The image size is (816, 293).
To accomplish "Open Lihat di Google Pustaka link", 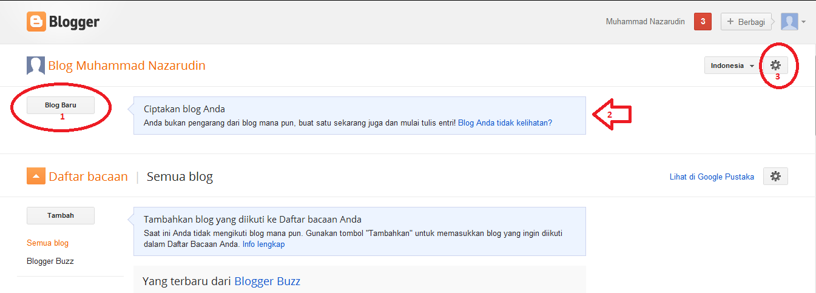I will click(712, 177).
